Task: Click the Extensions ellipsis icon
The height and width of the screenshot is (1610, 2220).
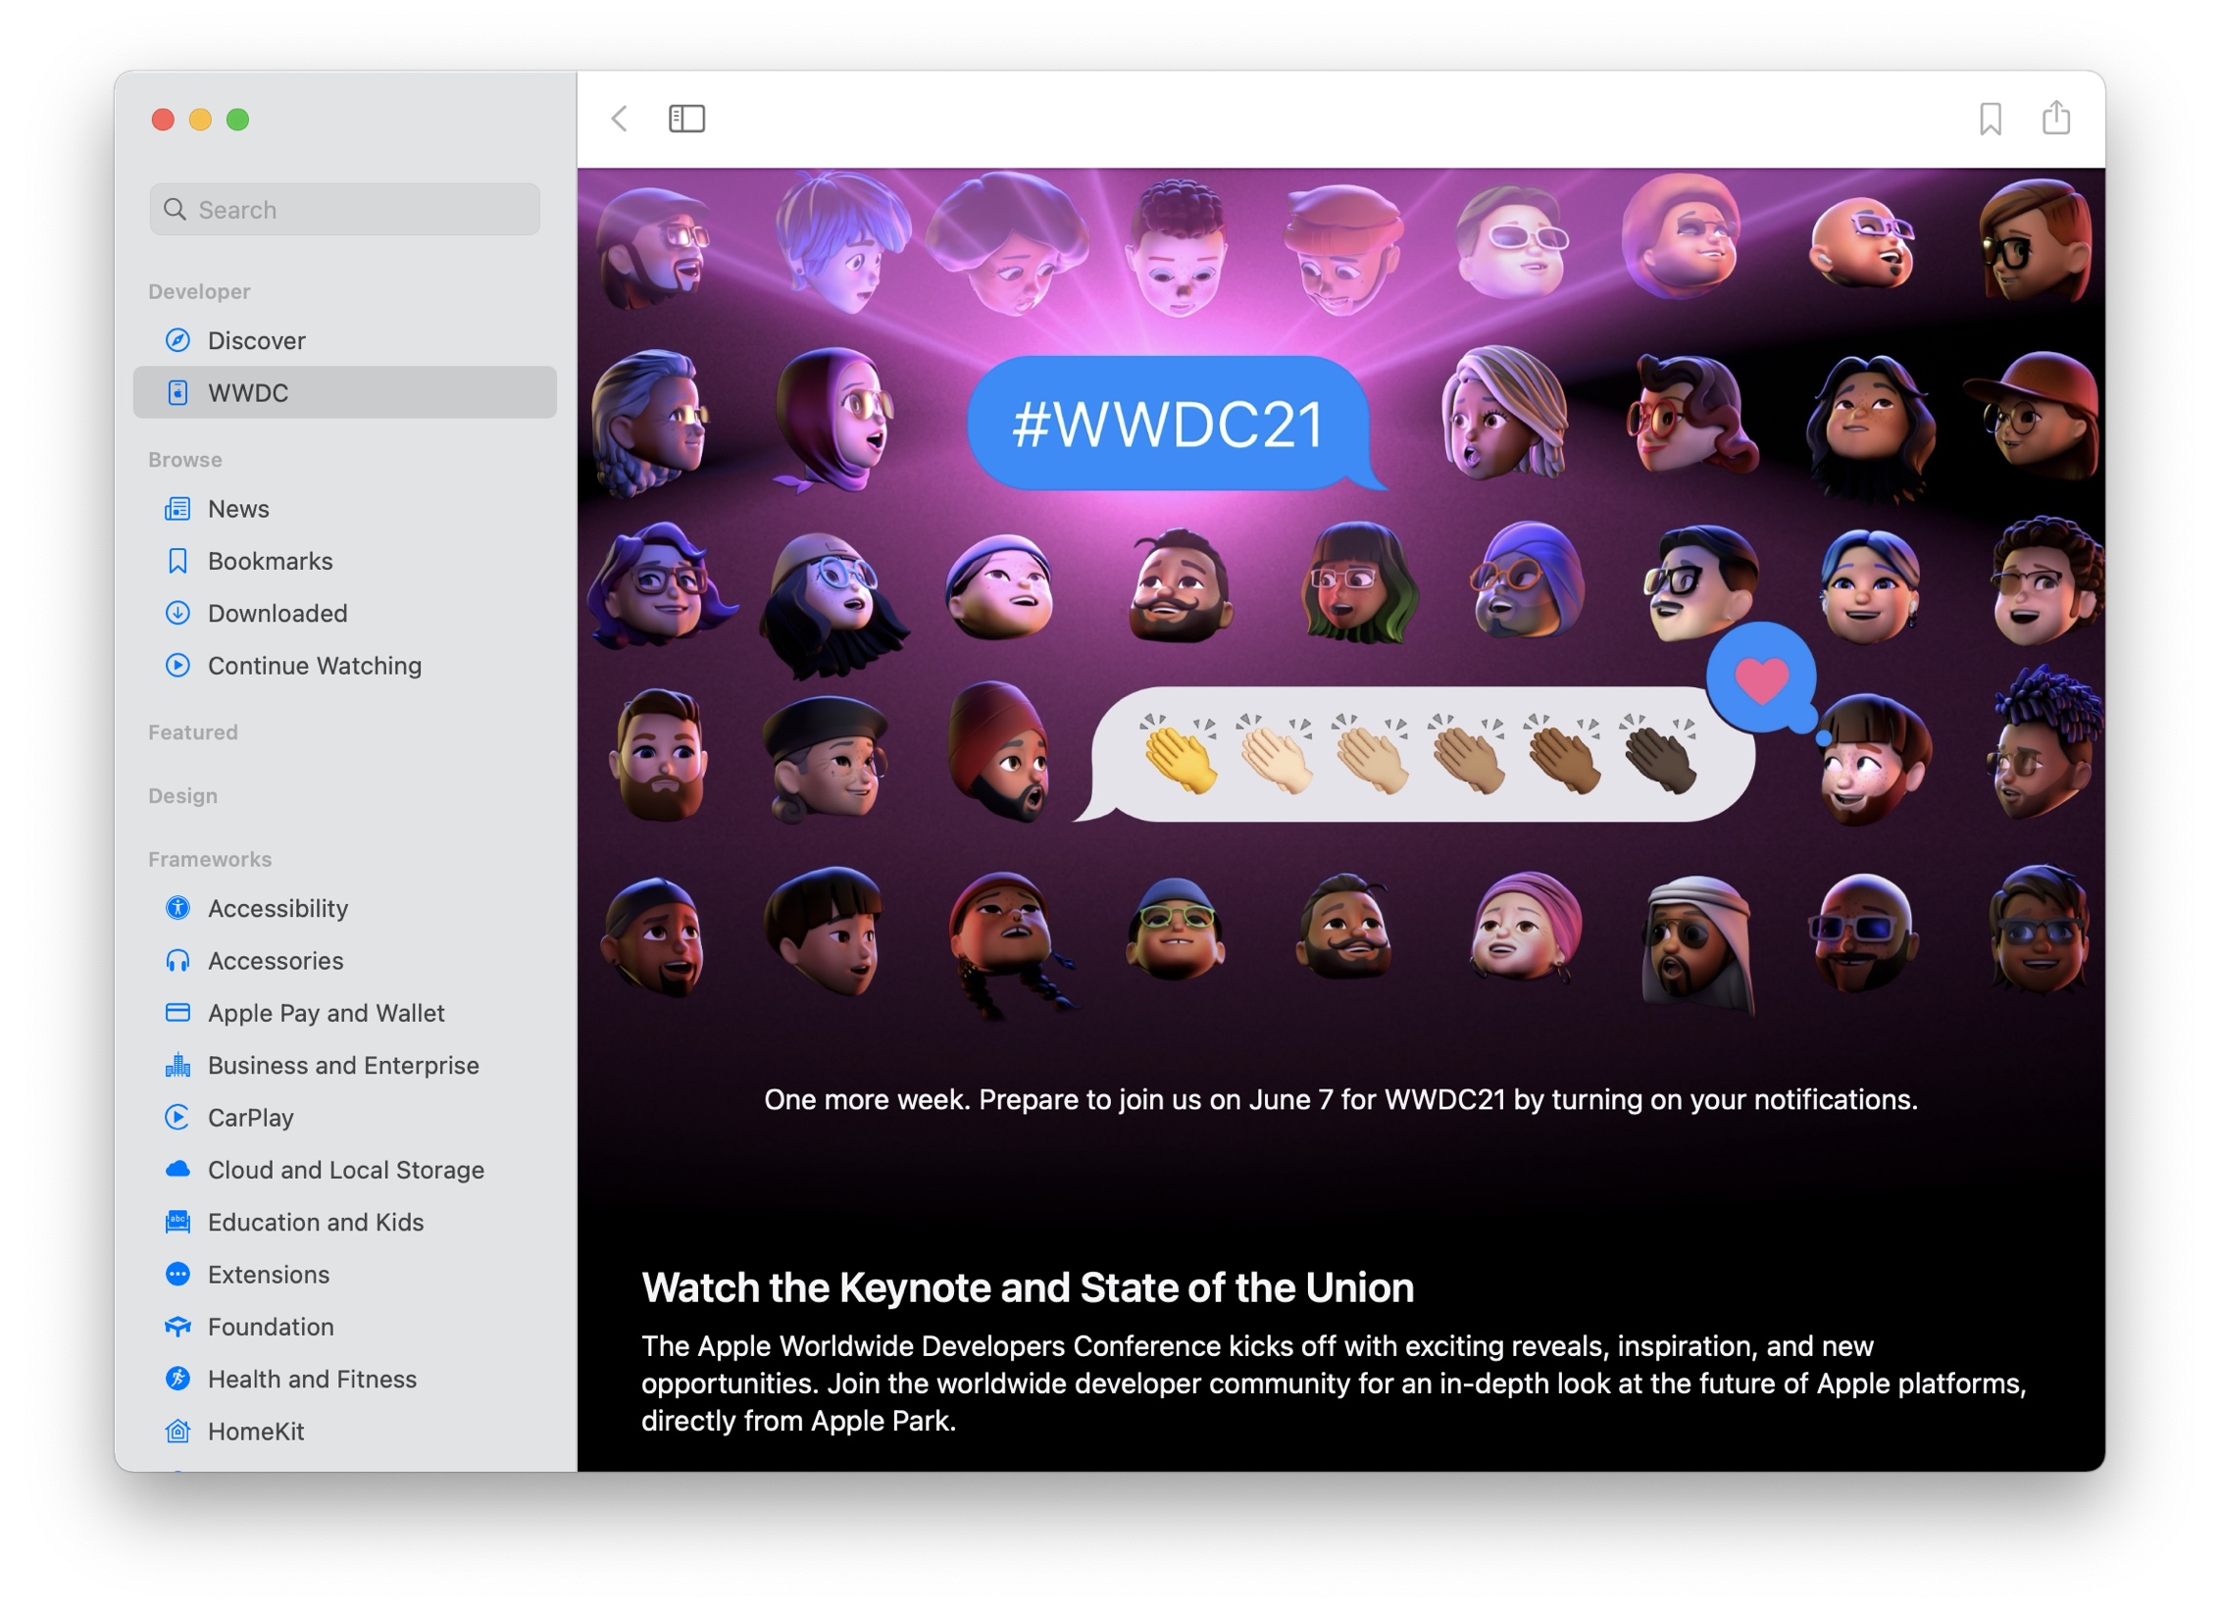Action: click(177, 1274)
